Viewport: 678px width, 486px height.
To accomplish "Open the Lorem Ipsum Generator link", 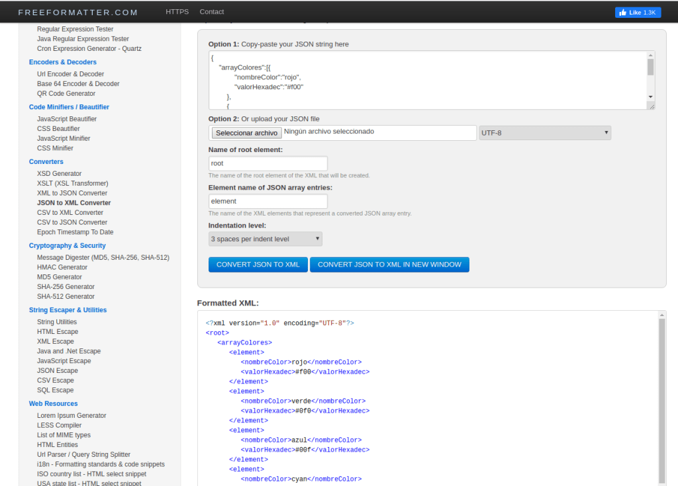I will tap(72, 415).
